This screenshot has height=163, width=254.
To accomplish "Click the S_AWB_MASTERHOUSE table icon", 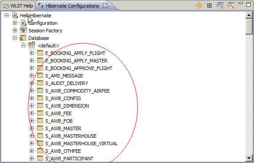I will [x=40, y=136].
